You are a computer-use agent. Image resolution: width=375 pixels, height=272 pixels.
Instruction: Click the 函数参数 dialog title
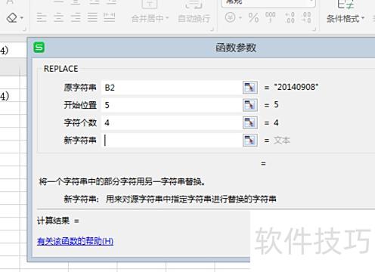(236, 48)
